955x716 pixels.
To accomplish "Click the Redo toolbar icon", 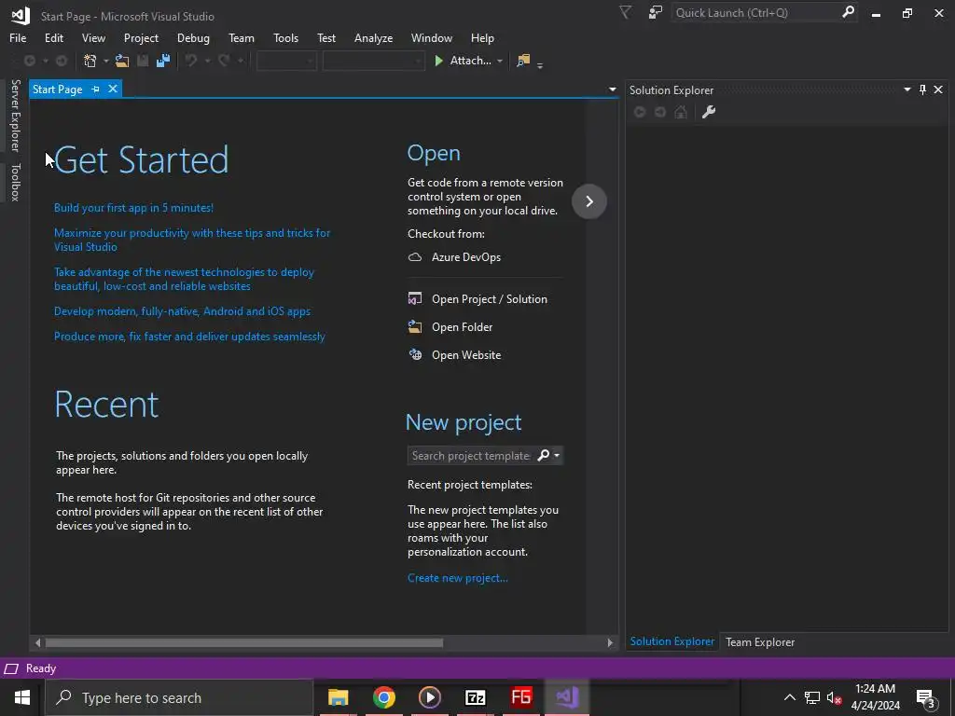I will click(x=224, y=61).
